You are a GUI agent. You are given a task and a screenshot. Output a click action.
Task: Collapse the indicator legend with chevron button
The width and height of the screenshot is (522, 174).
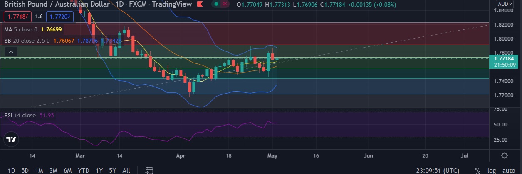11,52
